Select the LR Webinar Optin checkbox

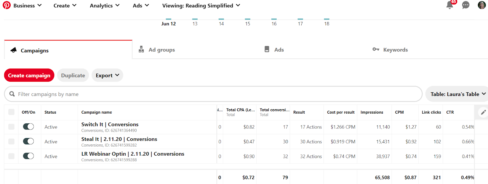coord(11,156)
